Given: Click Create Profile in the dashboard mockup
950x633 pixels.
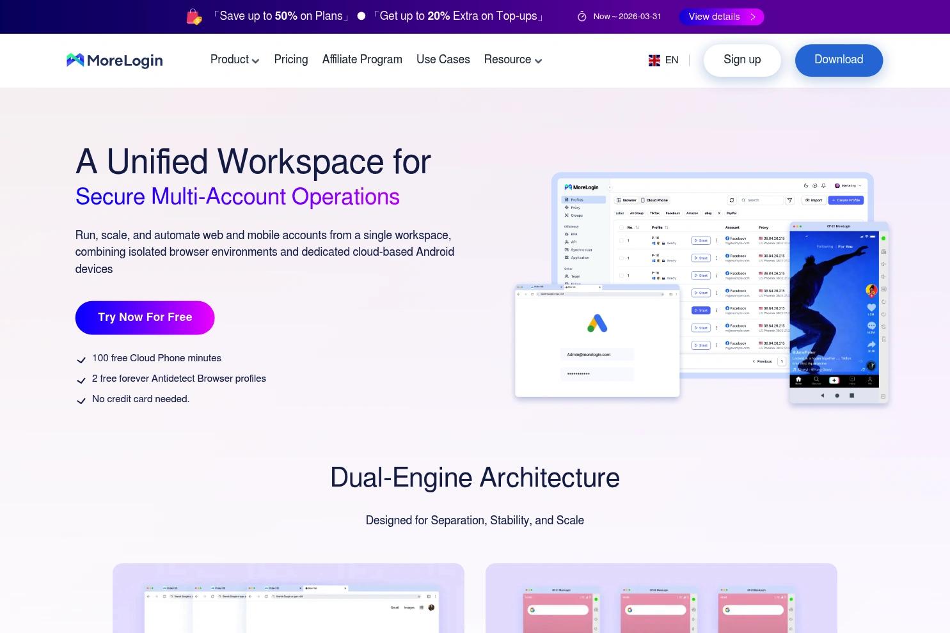Looking at the screenshot, I should coord(846,200).
